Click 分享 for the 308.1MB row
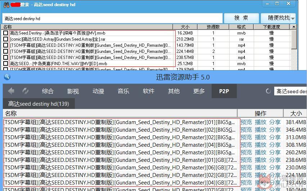Image resolution: width=307 pixels, height=191 pixels. click(x=275, y=145)
